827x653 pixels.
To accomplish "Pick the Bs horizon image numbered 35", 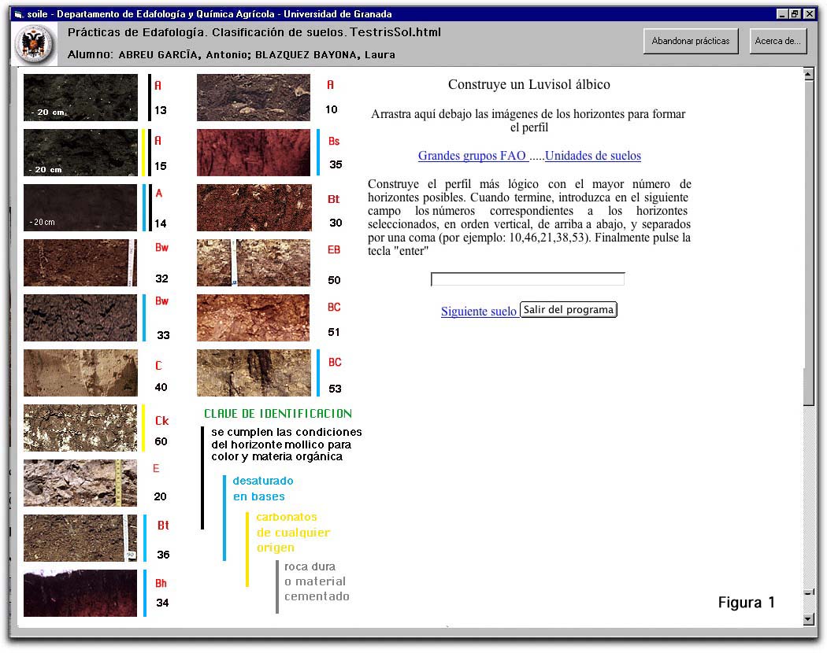I will (254, 153).
